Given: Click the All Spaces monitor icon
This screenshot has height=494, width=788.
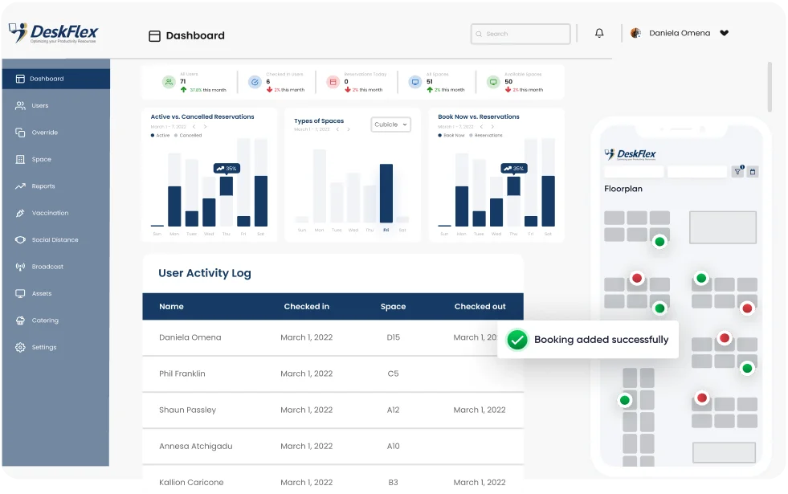Looking at the screenshot, I should (x=415, y=82).
